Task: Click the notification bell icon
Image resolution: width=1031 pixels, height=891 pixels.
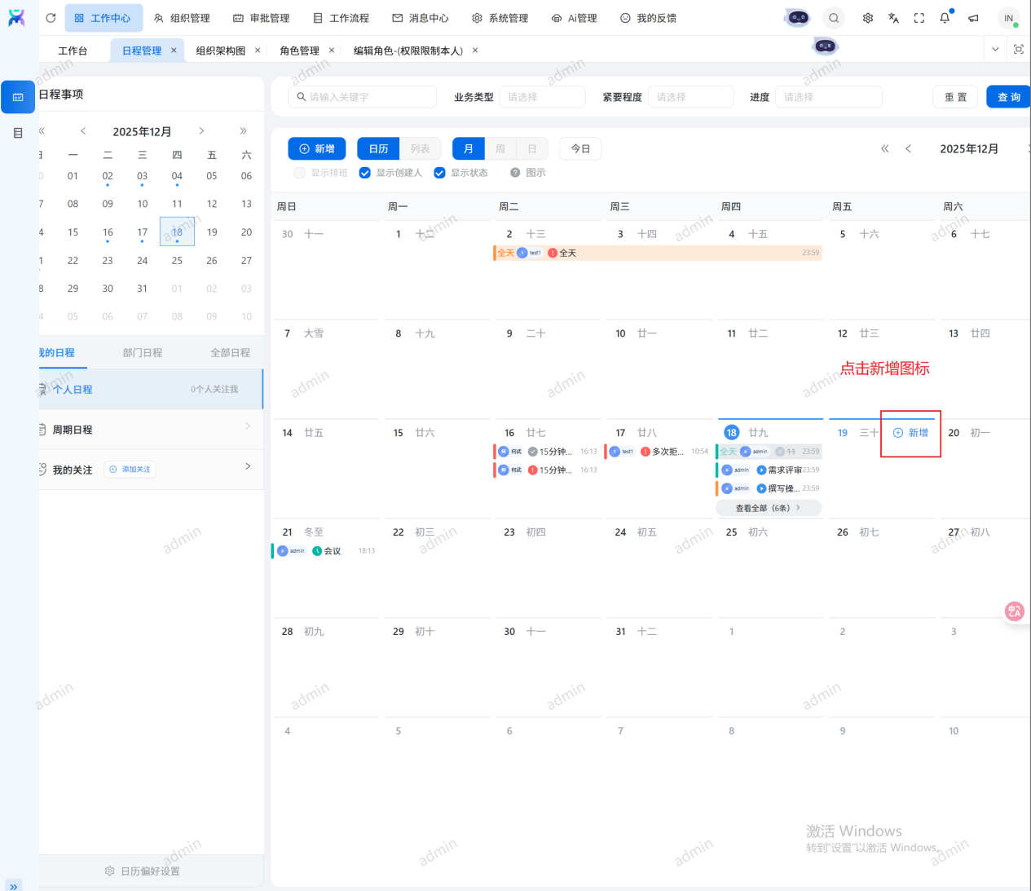Action: coord(945,18)
